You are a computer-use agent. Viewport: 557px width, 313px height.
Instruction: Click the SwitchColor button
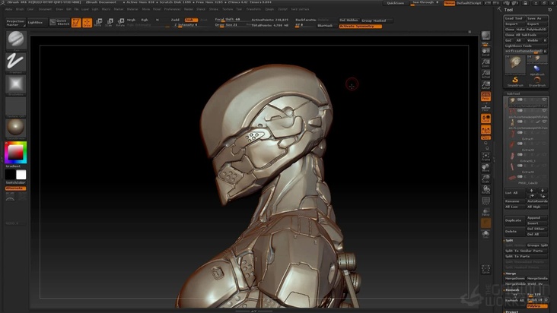pos(16,182)
